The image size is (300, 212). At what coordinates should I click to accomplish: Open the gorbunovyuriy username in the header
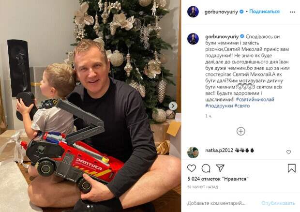[221, 12]
